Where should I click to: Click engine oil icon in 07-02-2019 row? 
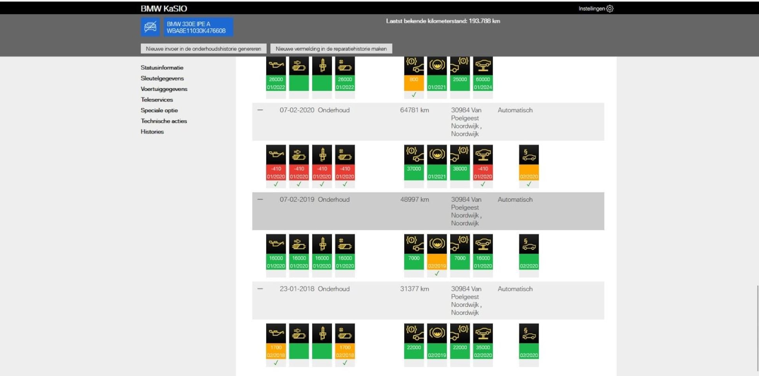(x=276, y=244)
